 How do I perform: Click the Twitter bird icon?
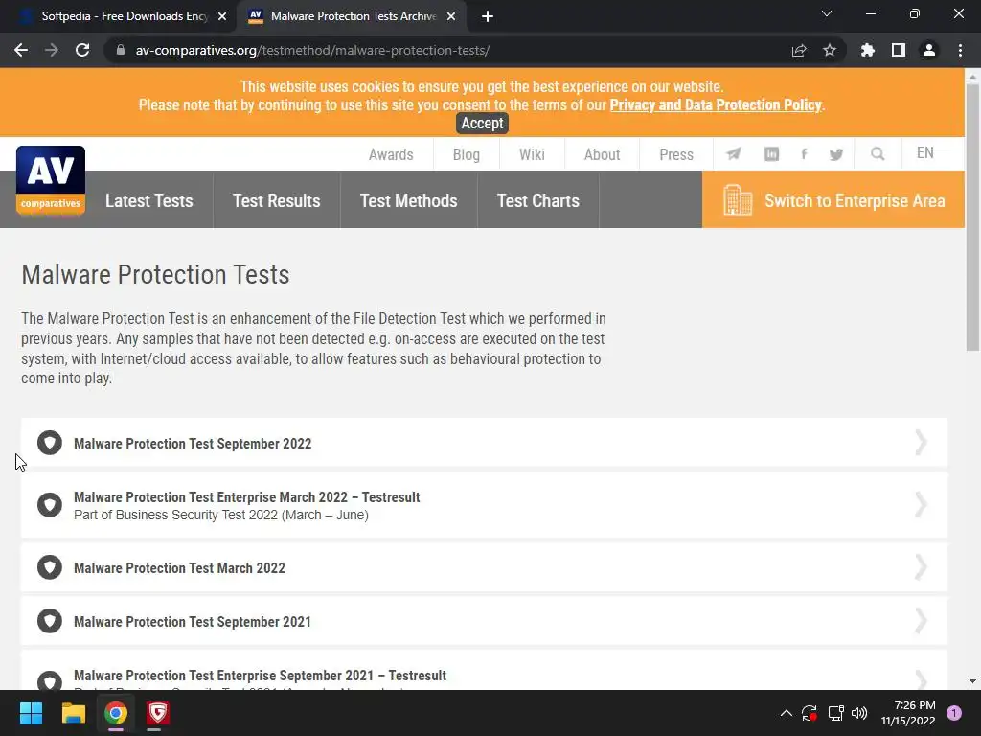coord(835,154)
